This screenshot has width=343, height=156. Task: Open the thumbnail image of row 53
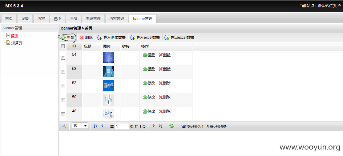[x=109, y=72]
